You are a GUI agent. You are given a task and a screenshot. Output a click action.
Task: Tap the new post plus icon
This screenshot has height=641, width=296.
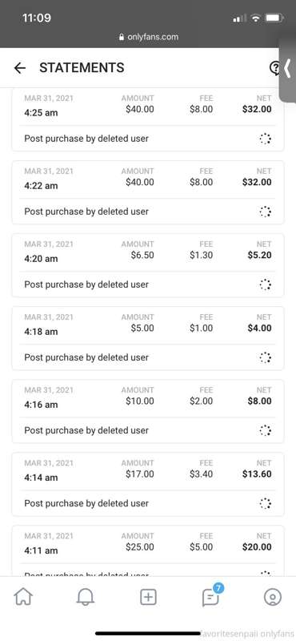pyautogui.click(x=148, y=598)
